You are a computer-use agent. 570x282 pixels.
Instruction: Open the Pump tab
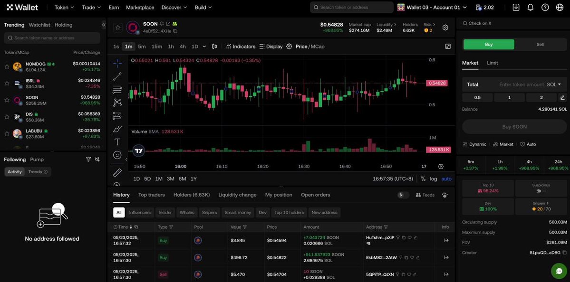(x=37, y=160)
